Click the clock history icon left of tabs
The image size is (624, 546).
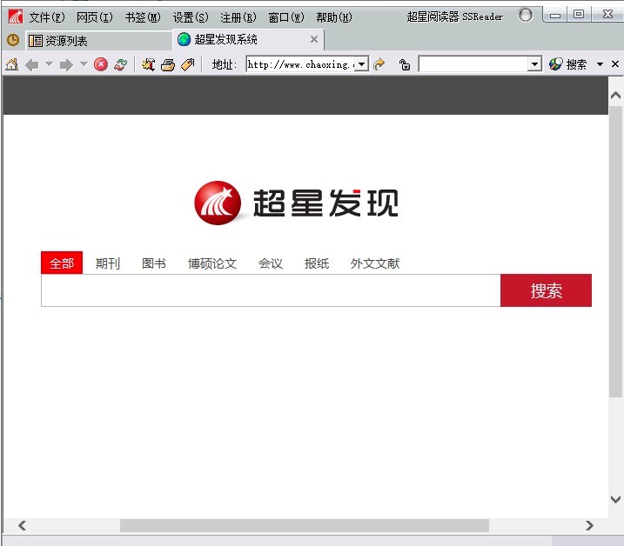(13, 40)
